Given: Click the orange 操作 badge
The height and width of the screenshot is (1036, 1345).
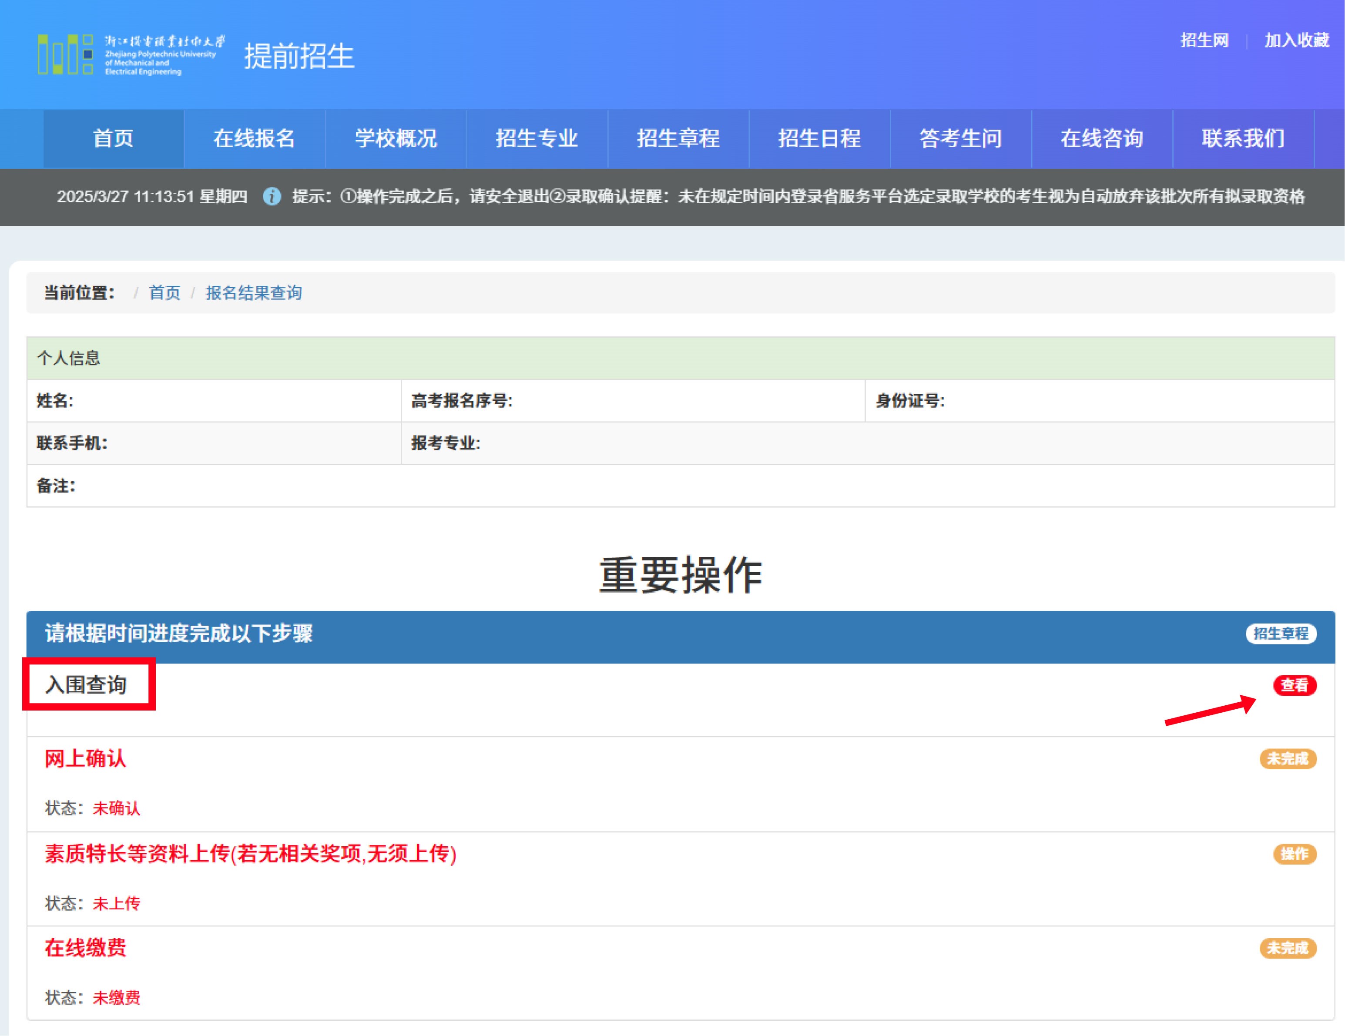Looking at the screenshot, I should [x=1294, y=853].
